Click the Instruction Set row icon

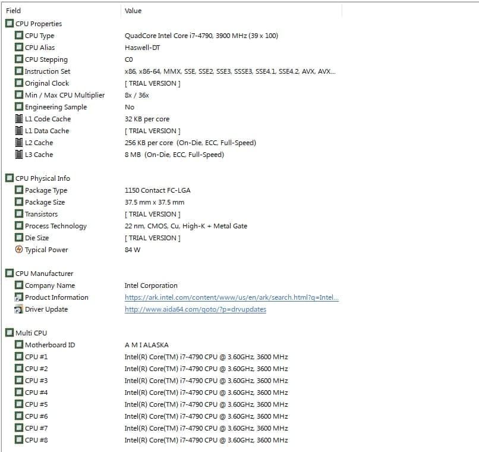pyautogui.click(x=19, y=71)
